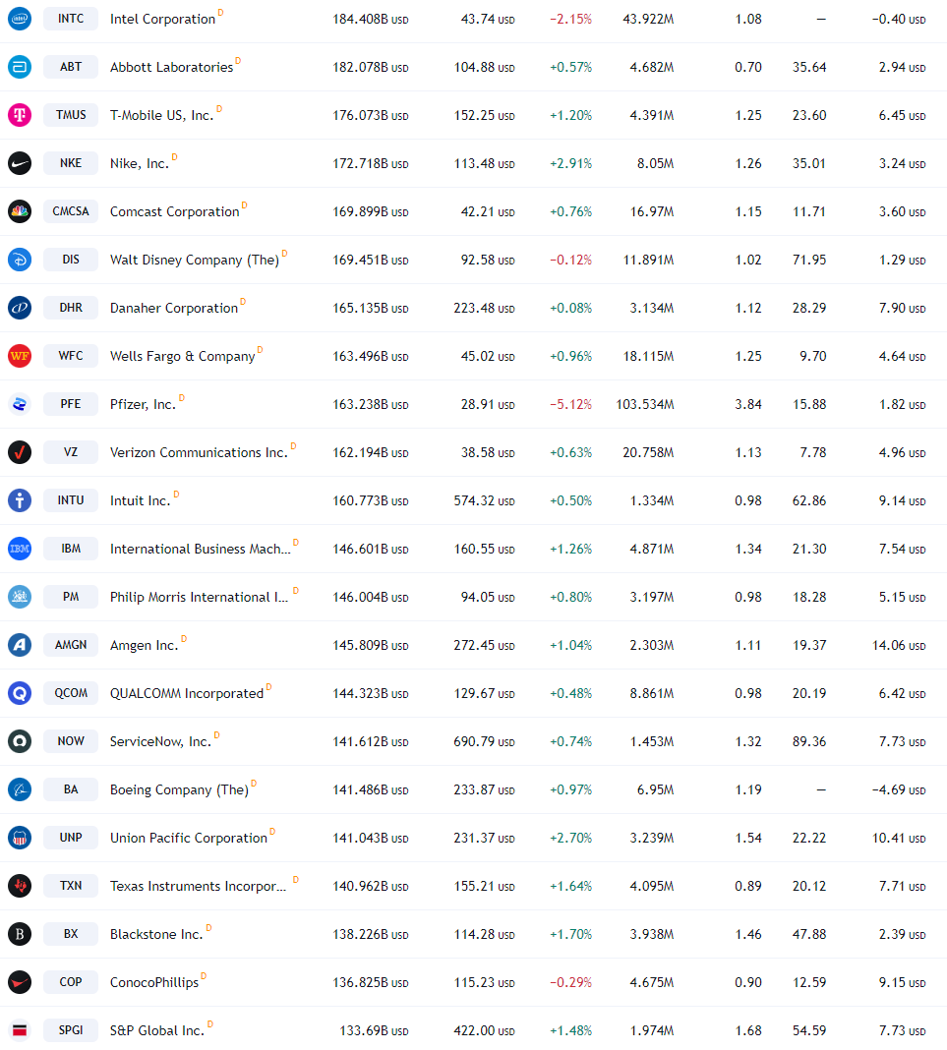Open the Abbott Laboratories link
This screenshot has height=1050, width=947.
(x=171, y=67)
